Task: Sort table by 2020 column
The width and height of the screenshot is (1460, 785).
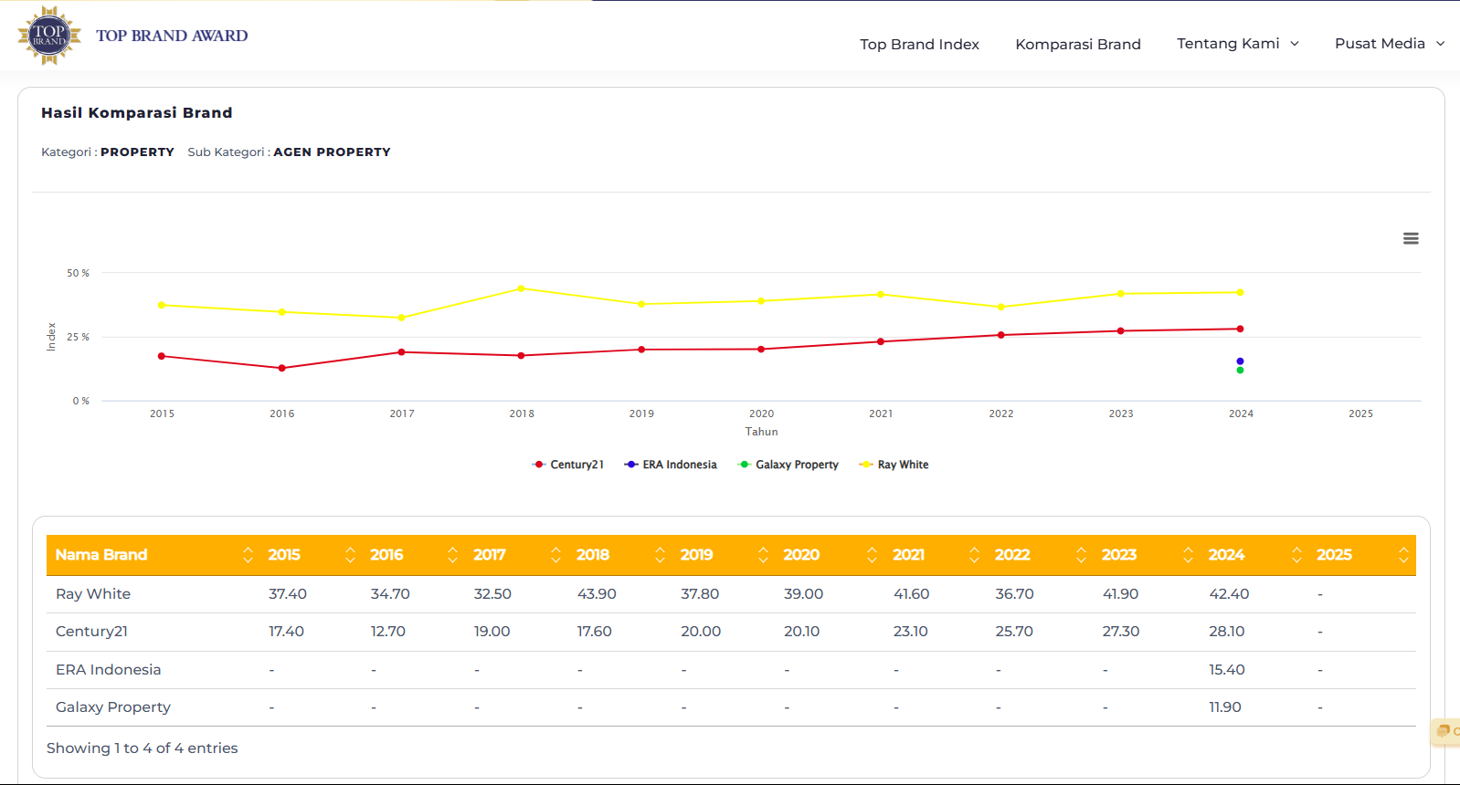Action: (x=829, y=555)
